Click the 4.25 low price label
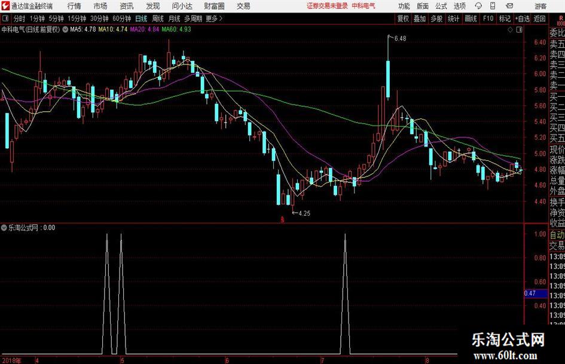Viewport: 565px width, 364px height. tap(304, 213)
